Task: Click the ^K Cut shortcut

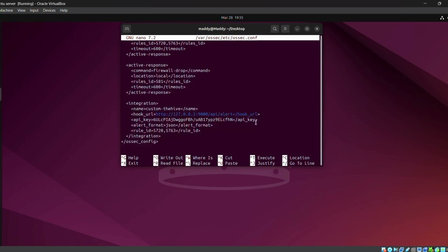Action: pos(225,158)
